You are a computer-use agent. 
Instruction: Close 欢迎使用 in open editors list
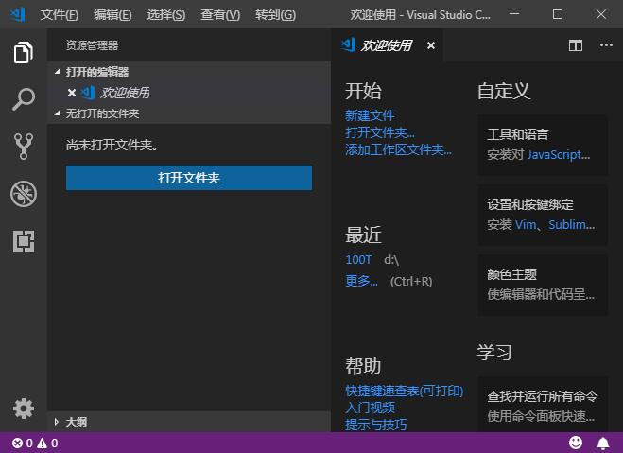[72, 93]
